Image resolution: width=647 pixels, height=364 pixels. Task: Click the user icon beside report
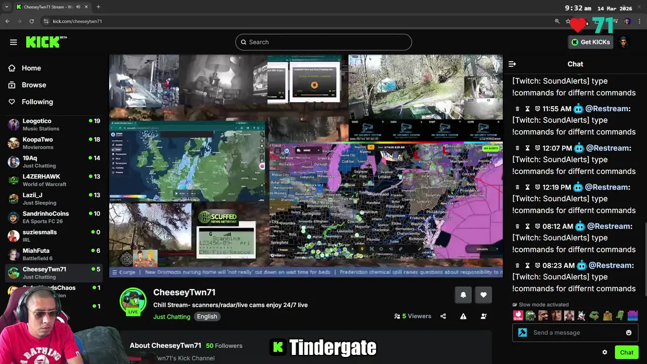(483, 316)
